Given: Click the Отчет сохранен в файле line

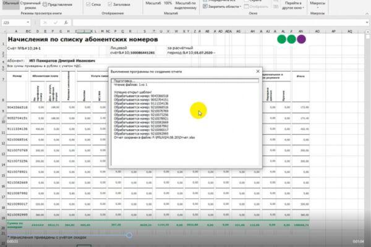Looking at the screenshot, I should point(154,138).
